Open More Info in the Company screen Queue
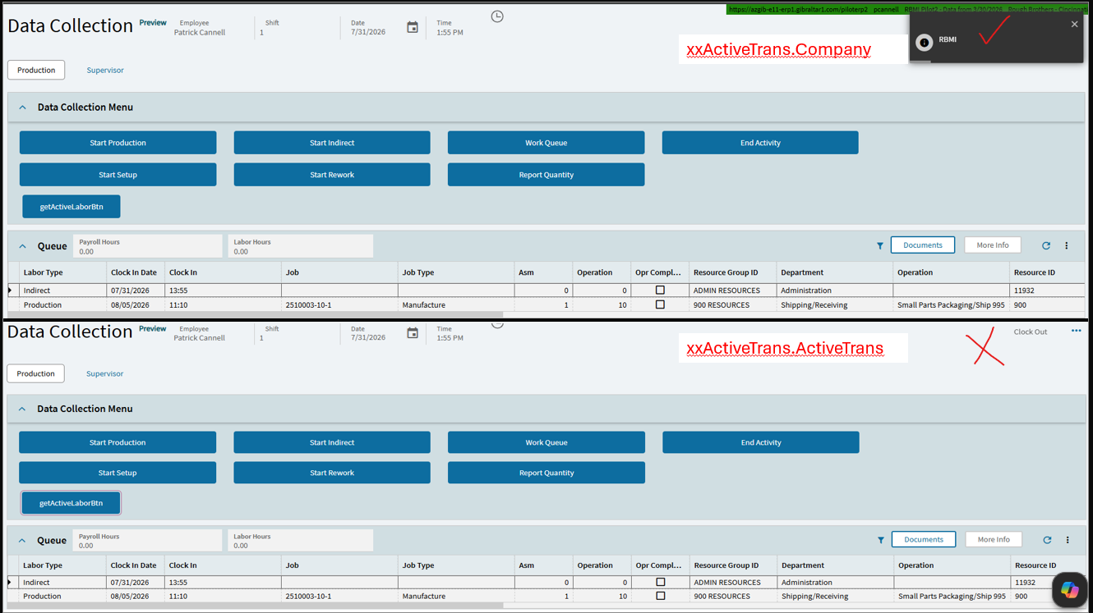 pos(993,245)
